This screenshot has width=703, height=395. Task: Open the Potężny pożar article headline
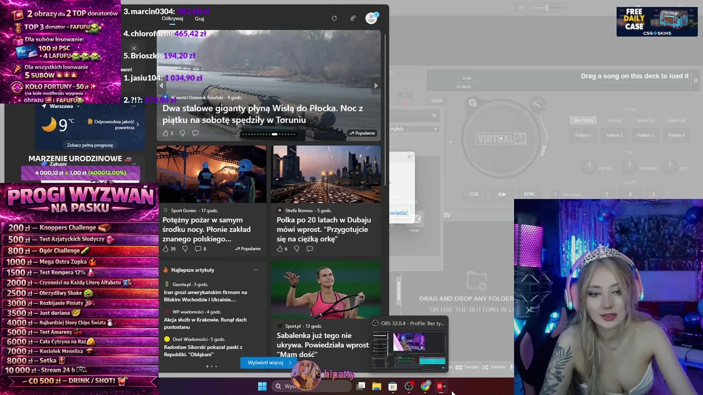[207, 229]
